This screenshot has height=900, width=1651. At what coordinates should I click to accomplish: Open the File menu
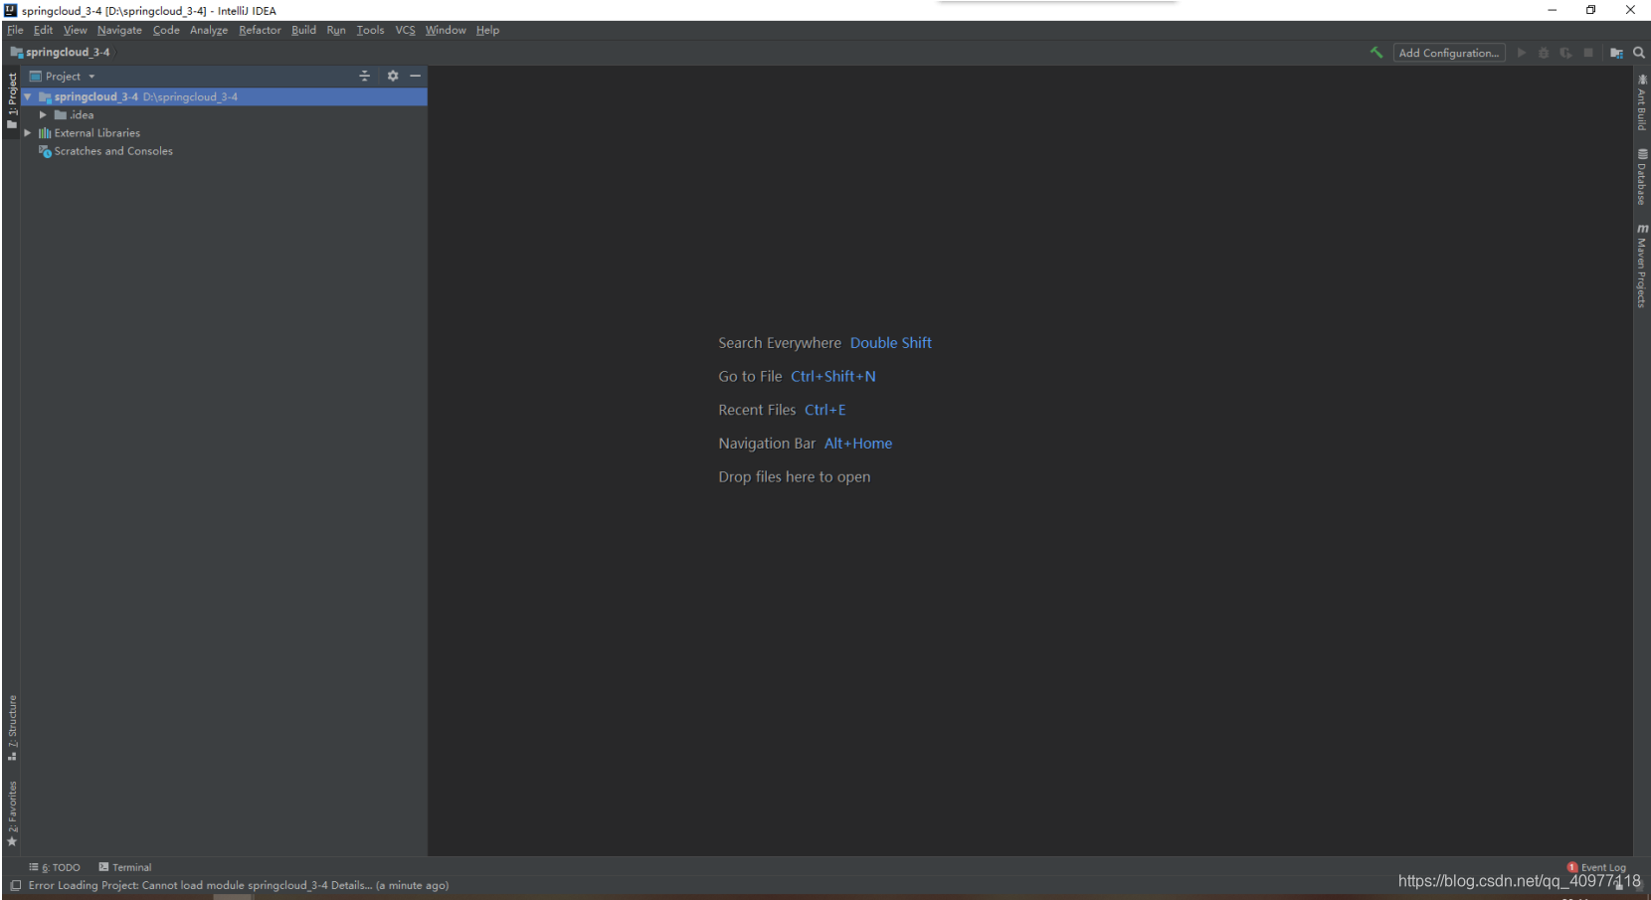pyautogui.click(x=15, y=30)
